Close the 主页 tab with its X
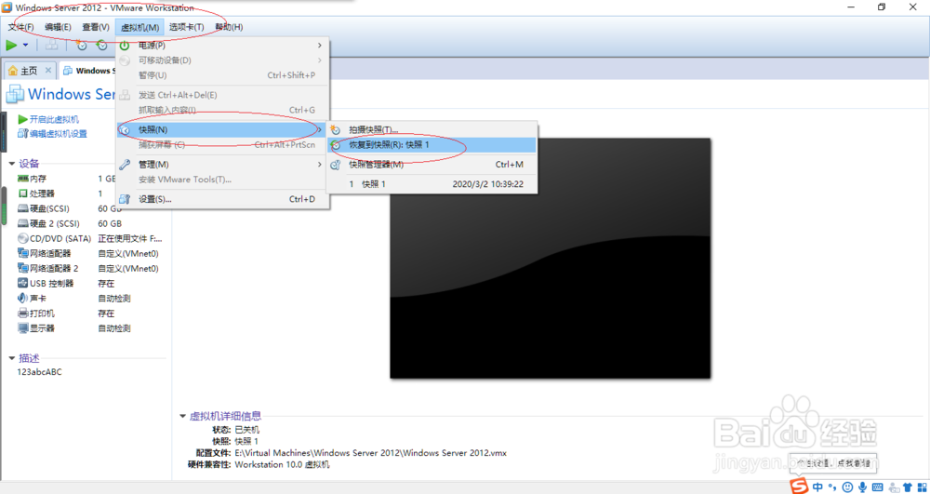Screen dimensions: 930x494 pos(48,71)
